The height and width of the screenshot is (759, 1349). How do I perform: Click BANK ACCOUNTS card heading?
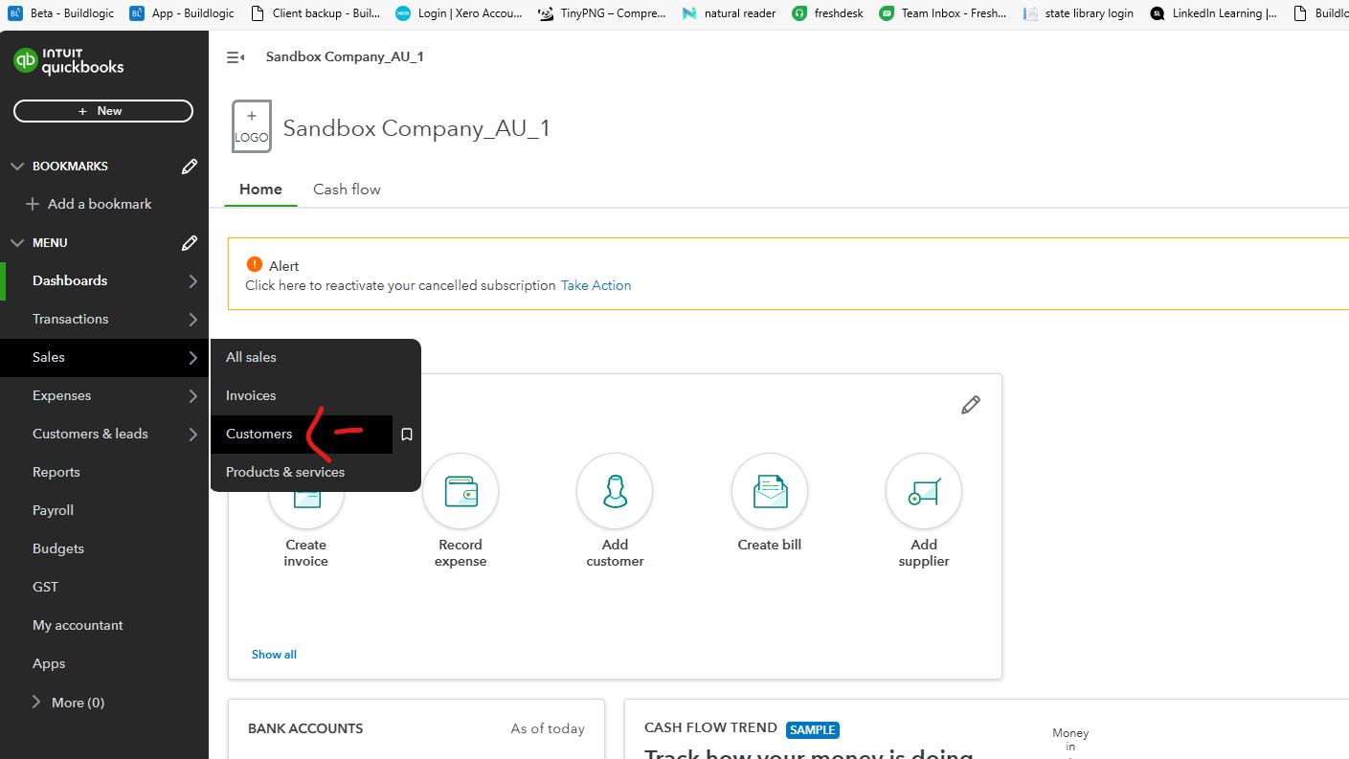tap(305, 728)
